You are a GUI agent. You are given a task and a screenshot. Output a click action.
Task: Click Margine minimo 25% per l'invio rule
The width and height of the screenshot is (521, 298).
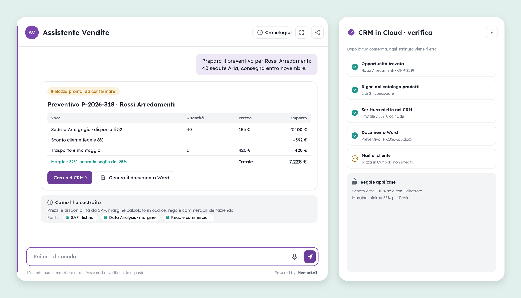[381, 198]
